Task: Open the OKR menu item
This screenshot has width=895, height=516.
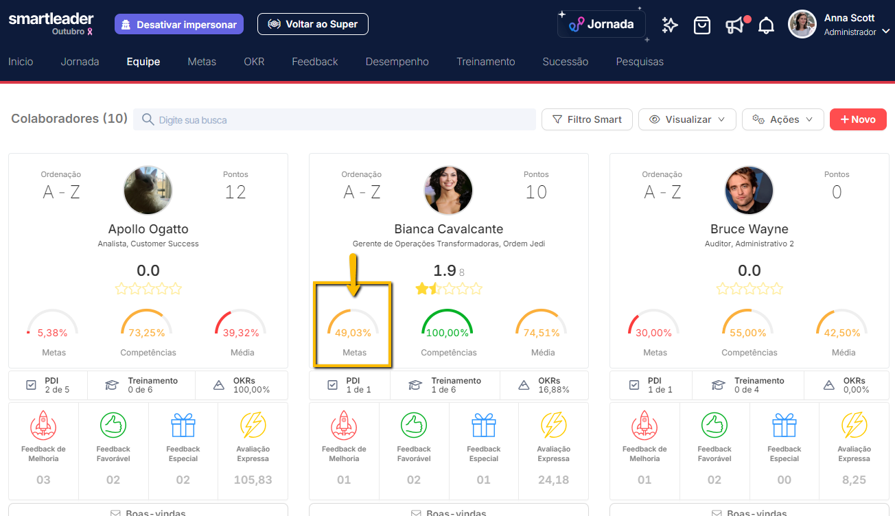Action: point(254,62)
